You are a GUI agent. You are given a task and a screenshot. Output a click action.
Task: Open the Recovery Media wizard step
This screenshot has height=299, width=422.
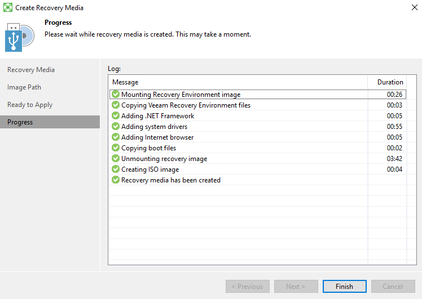point(31,70)
